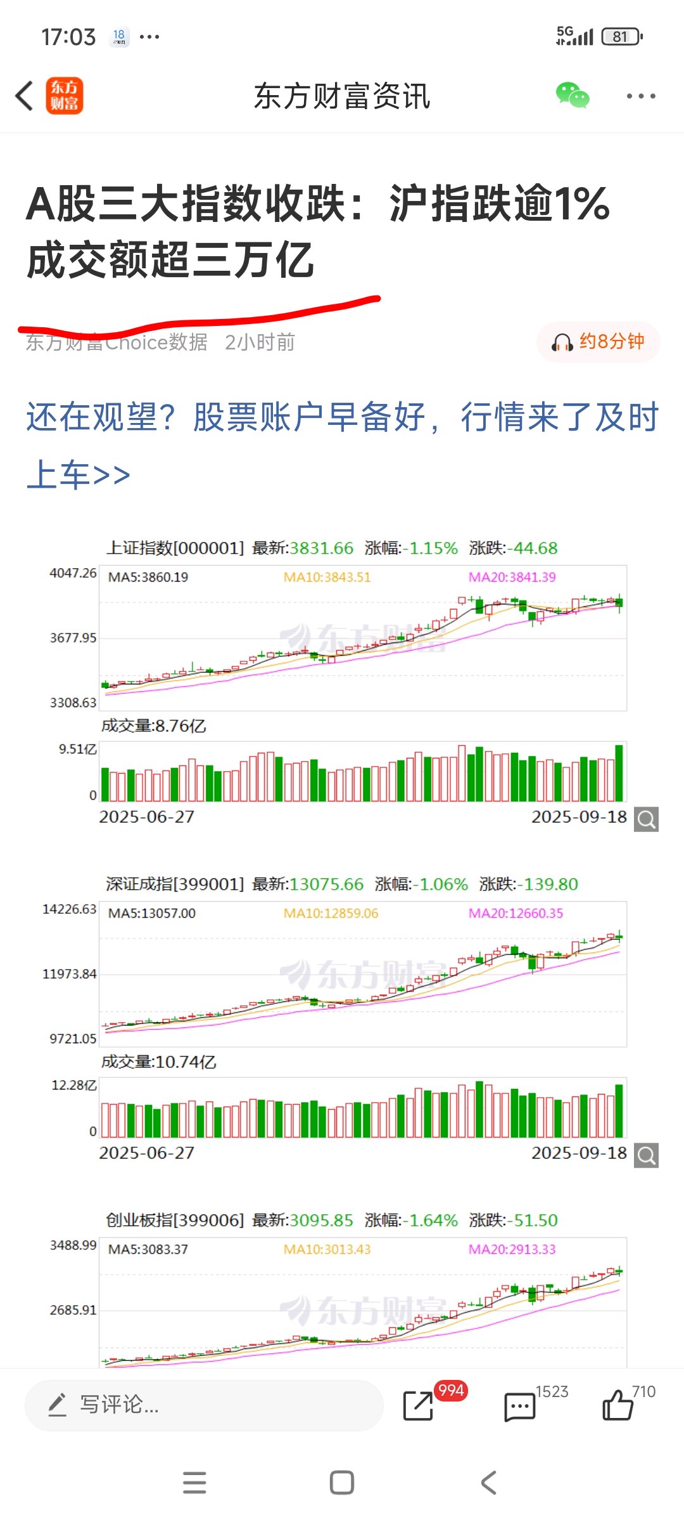Image resolution: width=684 pixels, height=1522 pixels.
Task: Magnify the 上证指数 chart with search icon
Action: click(646, 819)
